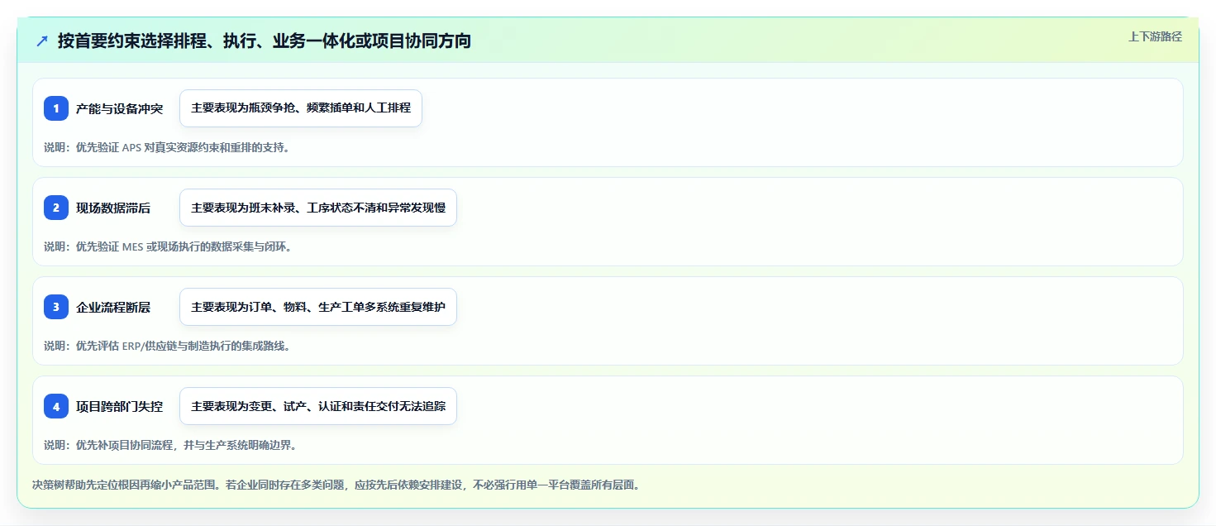Click the footer text starting 决策树帮助先定位根因

point(336,485)
